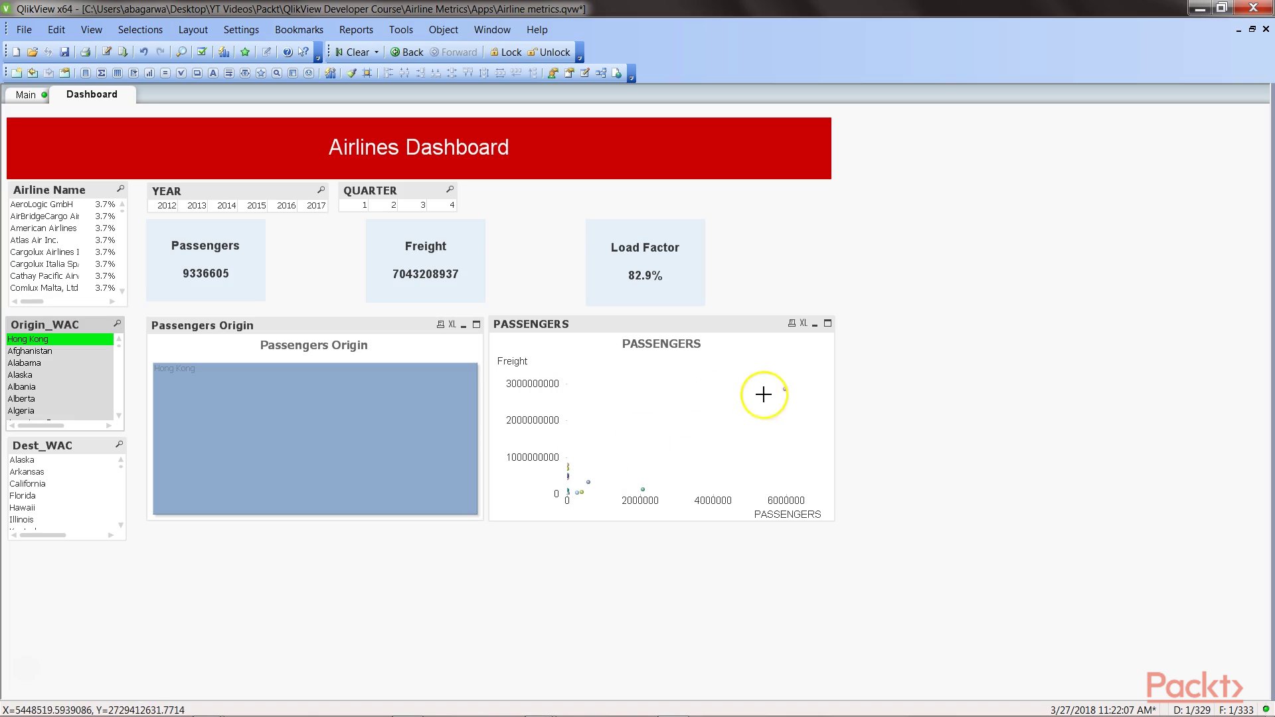Lock current selections
This screenshot has width=1275, height=717.
coord(506,52)
